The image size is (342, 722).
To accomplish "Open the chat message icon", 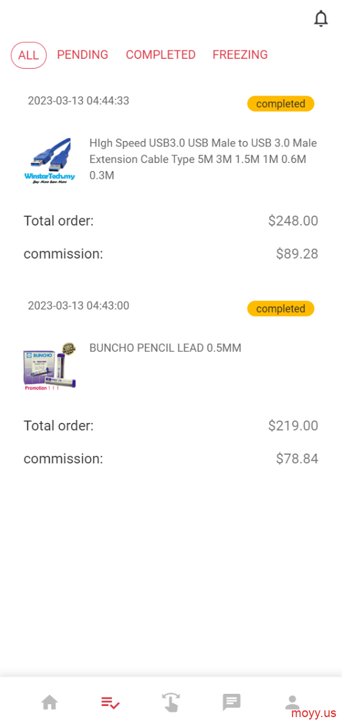I will click(x=232, y=702).
